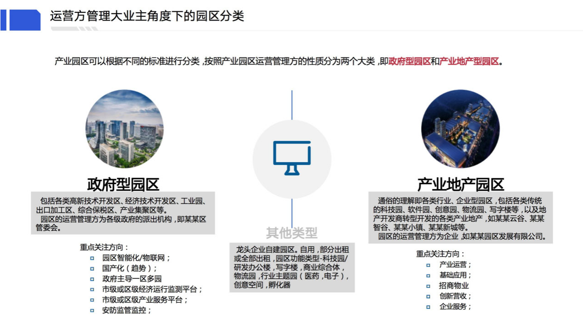Click the heading 产业地产园区
Image resolution: width=583 pixels, height=328 pixels.
461,185
